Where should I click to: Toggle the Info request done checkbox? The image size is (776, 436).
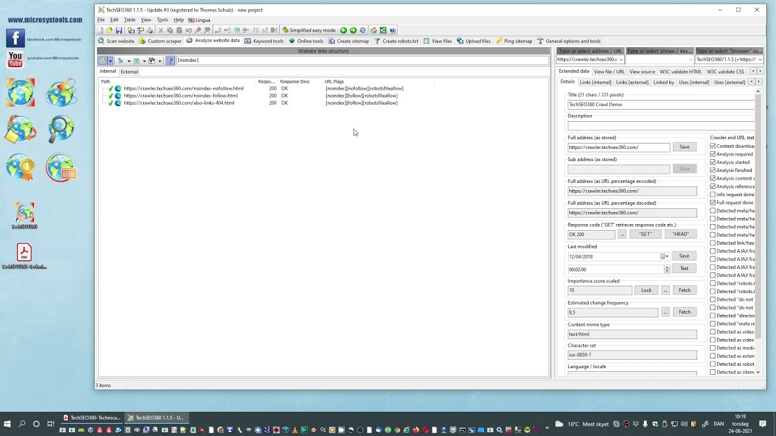713,194
